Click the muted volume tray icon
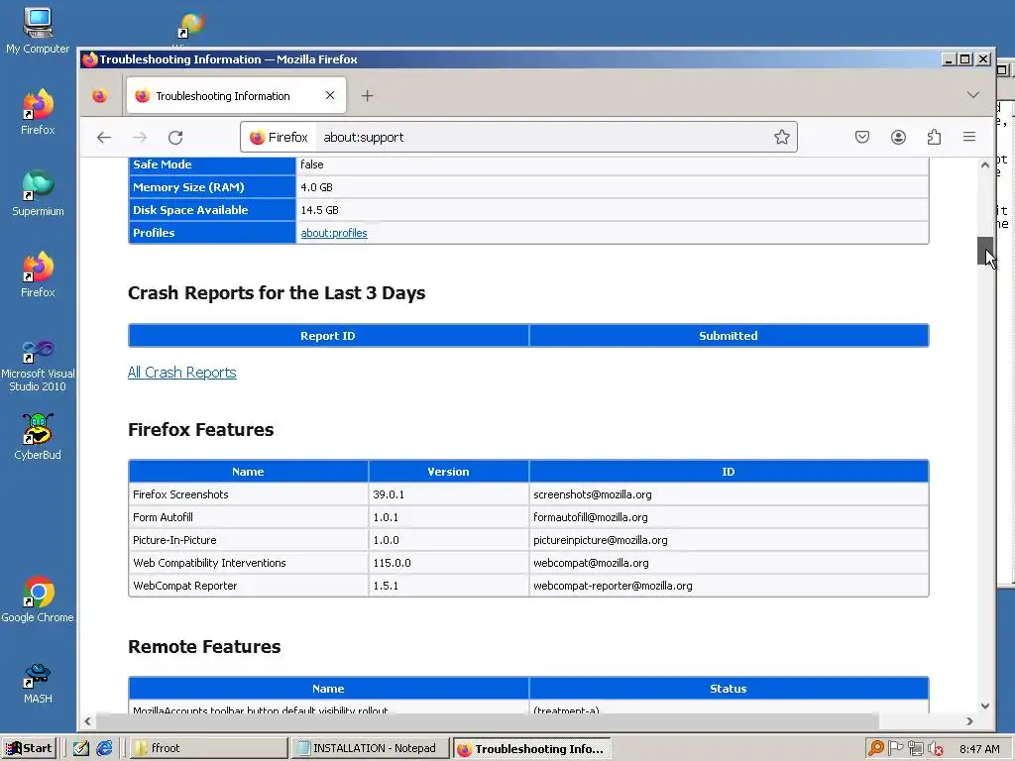This screenshot has height=761, width=1015. (x=935, y=749)
